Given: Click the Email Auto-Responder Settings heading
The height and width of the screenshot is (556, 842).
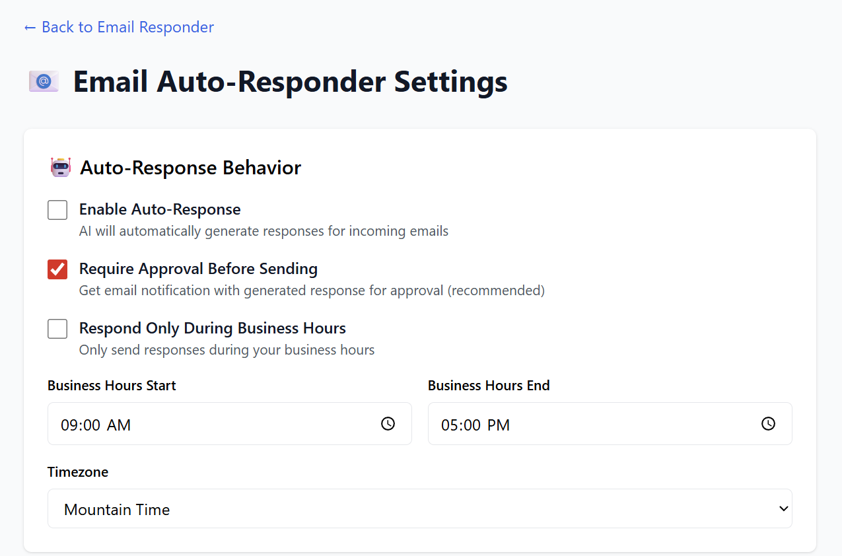Looking at the screenshot, I should click(290, 82).
